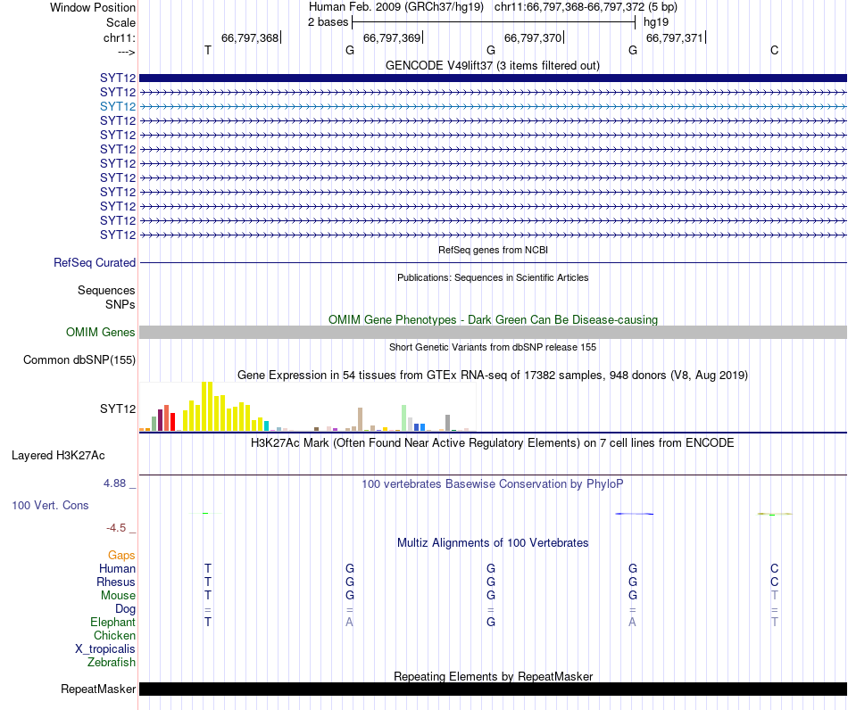Select the 'Rhesus' species label
The height and width of the screenshot is (710, 848).
(x=116, y=582)
